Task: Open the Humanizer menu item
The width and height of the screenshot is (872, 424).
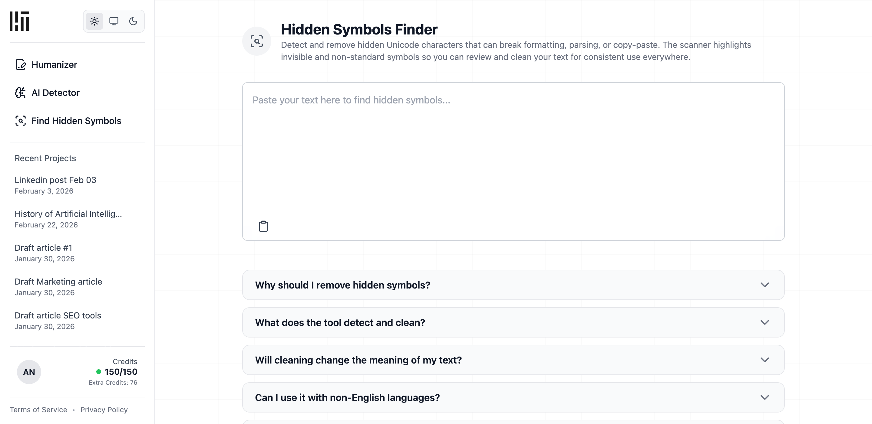Action: tap(54, 64)
